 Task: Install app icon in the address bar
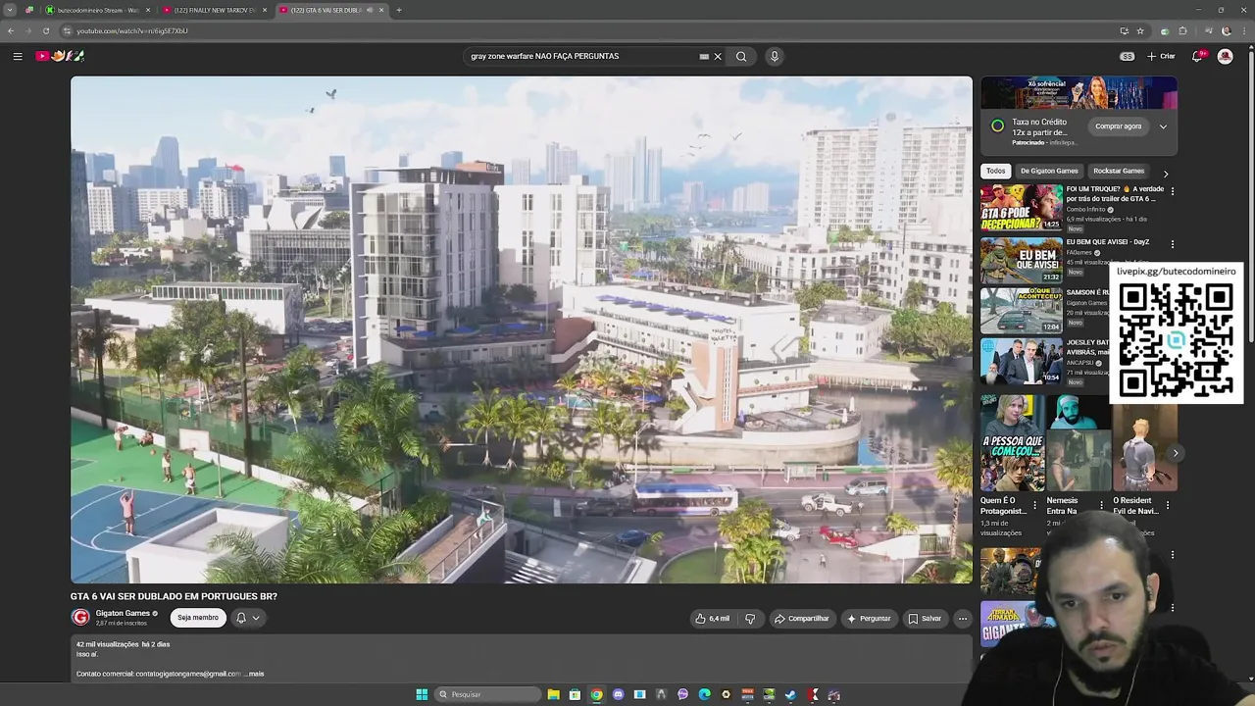coord(1124,30)
